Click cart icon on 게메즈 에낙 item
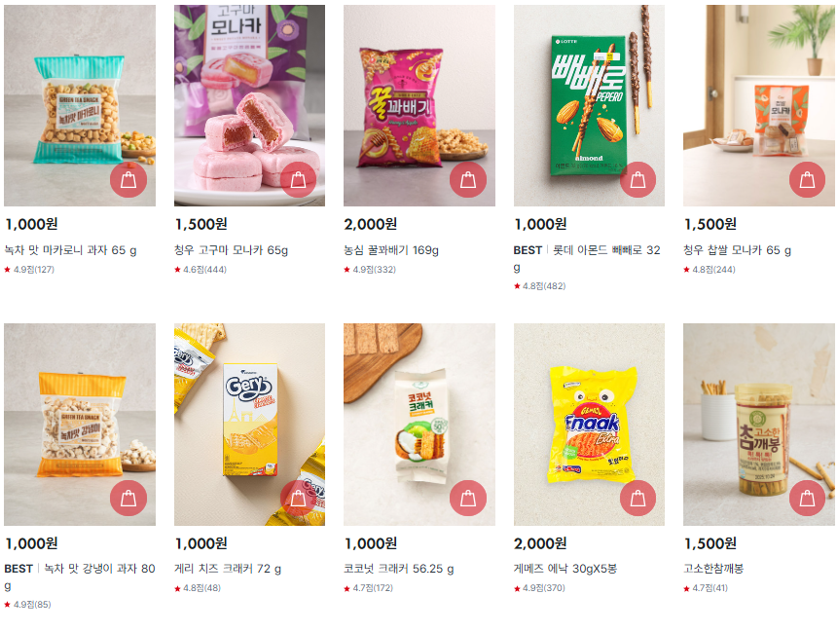This screenshot has width=838, height=632. 638,498
